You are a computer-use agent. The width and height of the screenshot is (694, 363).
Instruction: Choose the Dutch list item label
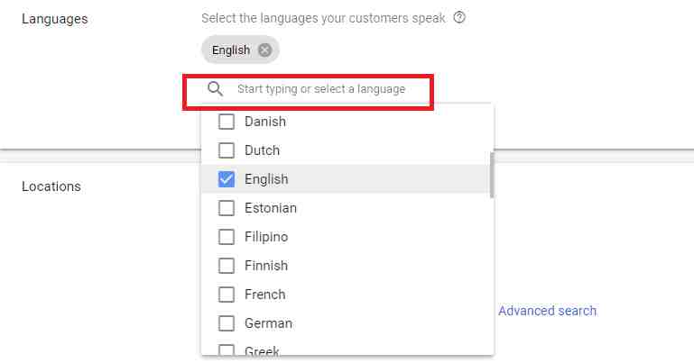[262, 150]
